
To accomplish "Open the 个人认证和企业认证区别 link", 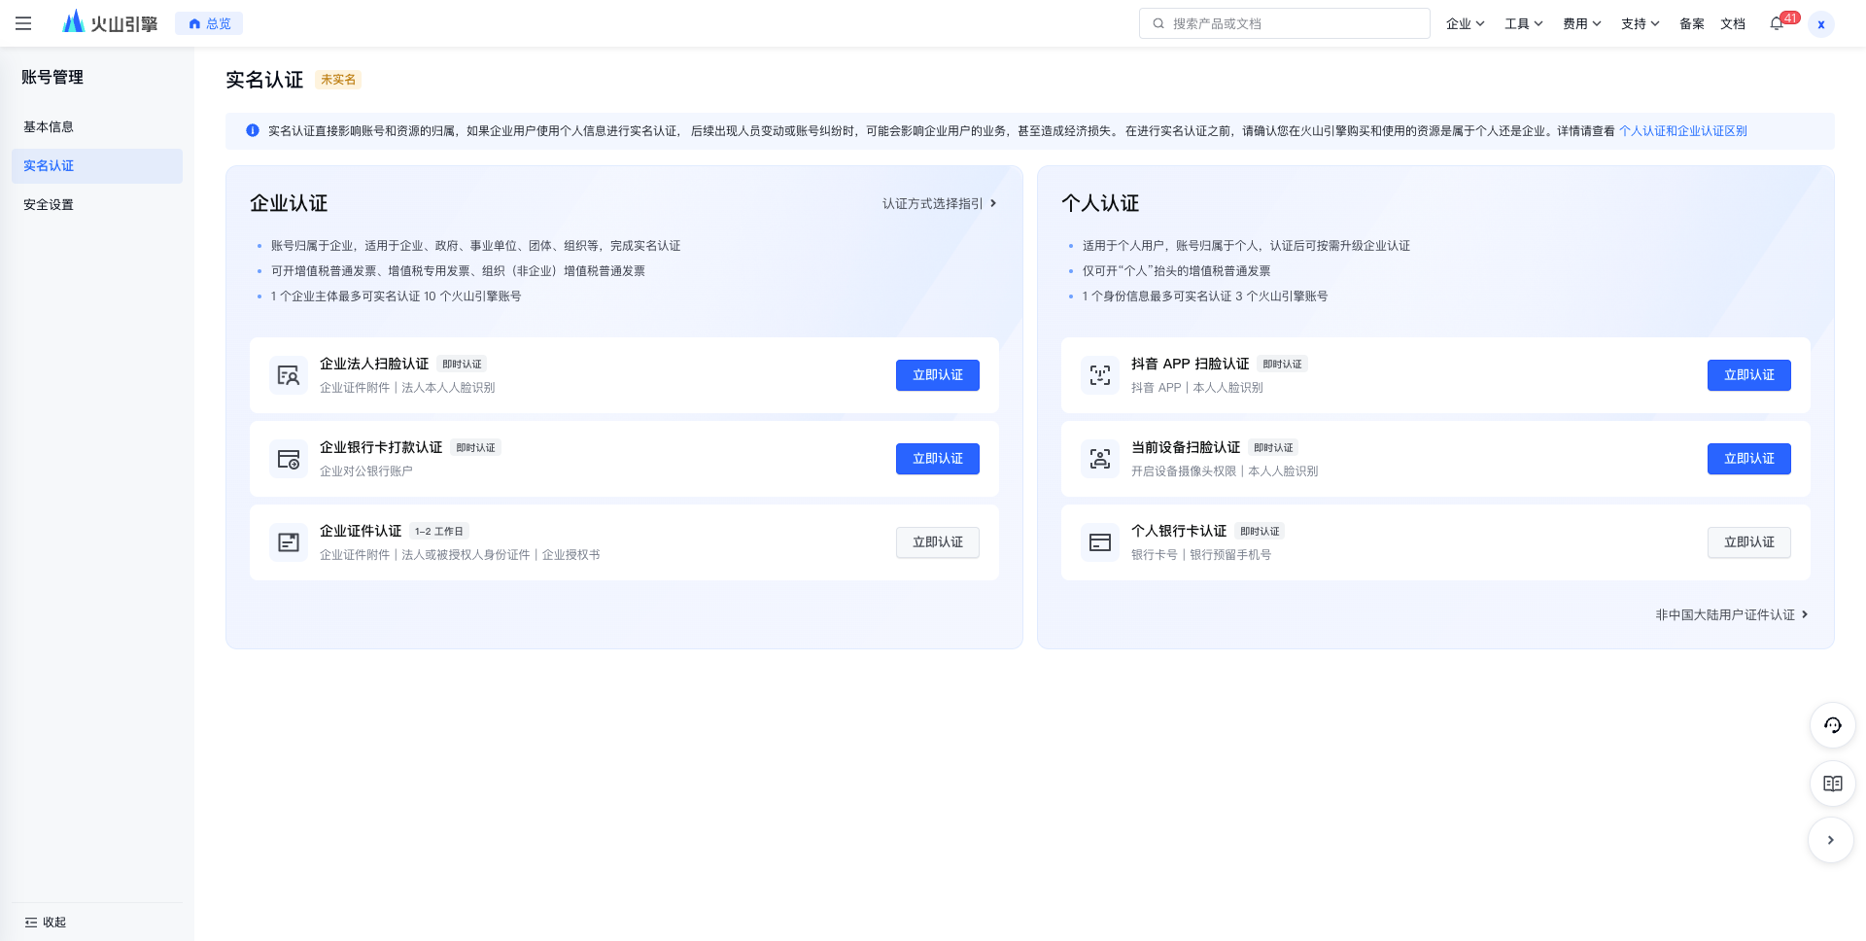I will (1683, 130).
